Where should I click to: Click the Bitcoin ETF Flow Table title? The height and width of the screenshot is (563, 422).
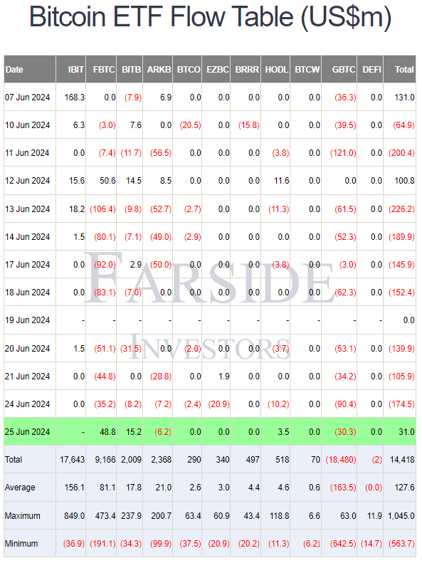210,17
